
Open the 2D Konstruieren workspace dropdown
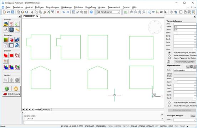coord(108,12)
